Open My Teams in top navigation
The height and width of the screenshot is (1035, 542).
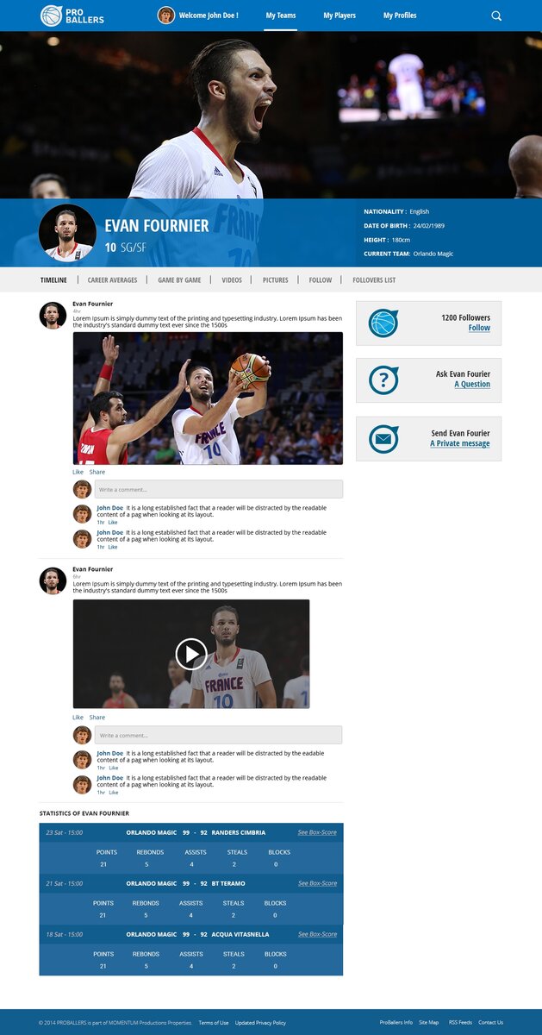pyautogui.click(x=281, y=16)
